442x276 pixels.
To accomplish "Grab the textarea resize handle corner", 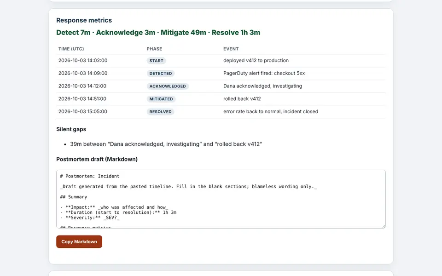I will 384,226.
